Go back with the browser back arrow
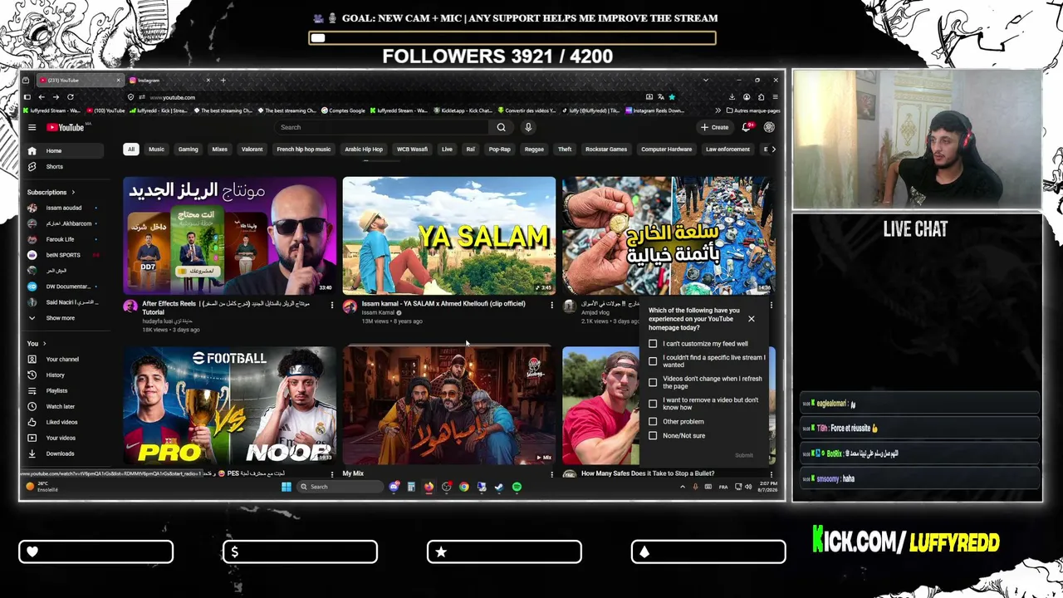Image resolution: width=1063 pixels, height=598 pixels. pyautogui.click(x=42, y=97)
